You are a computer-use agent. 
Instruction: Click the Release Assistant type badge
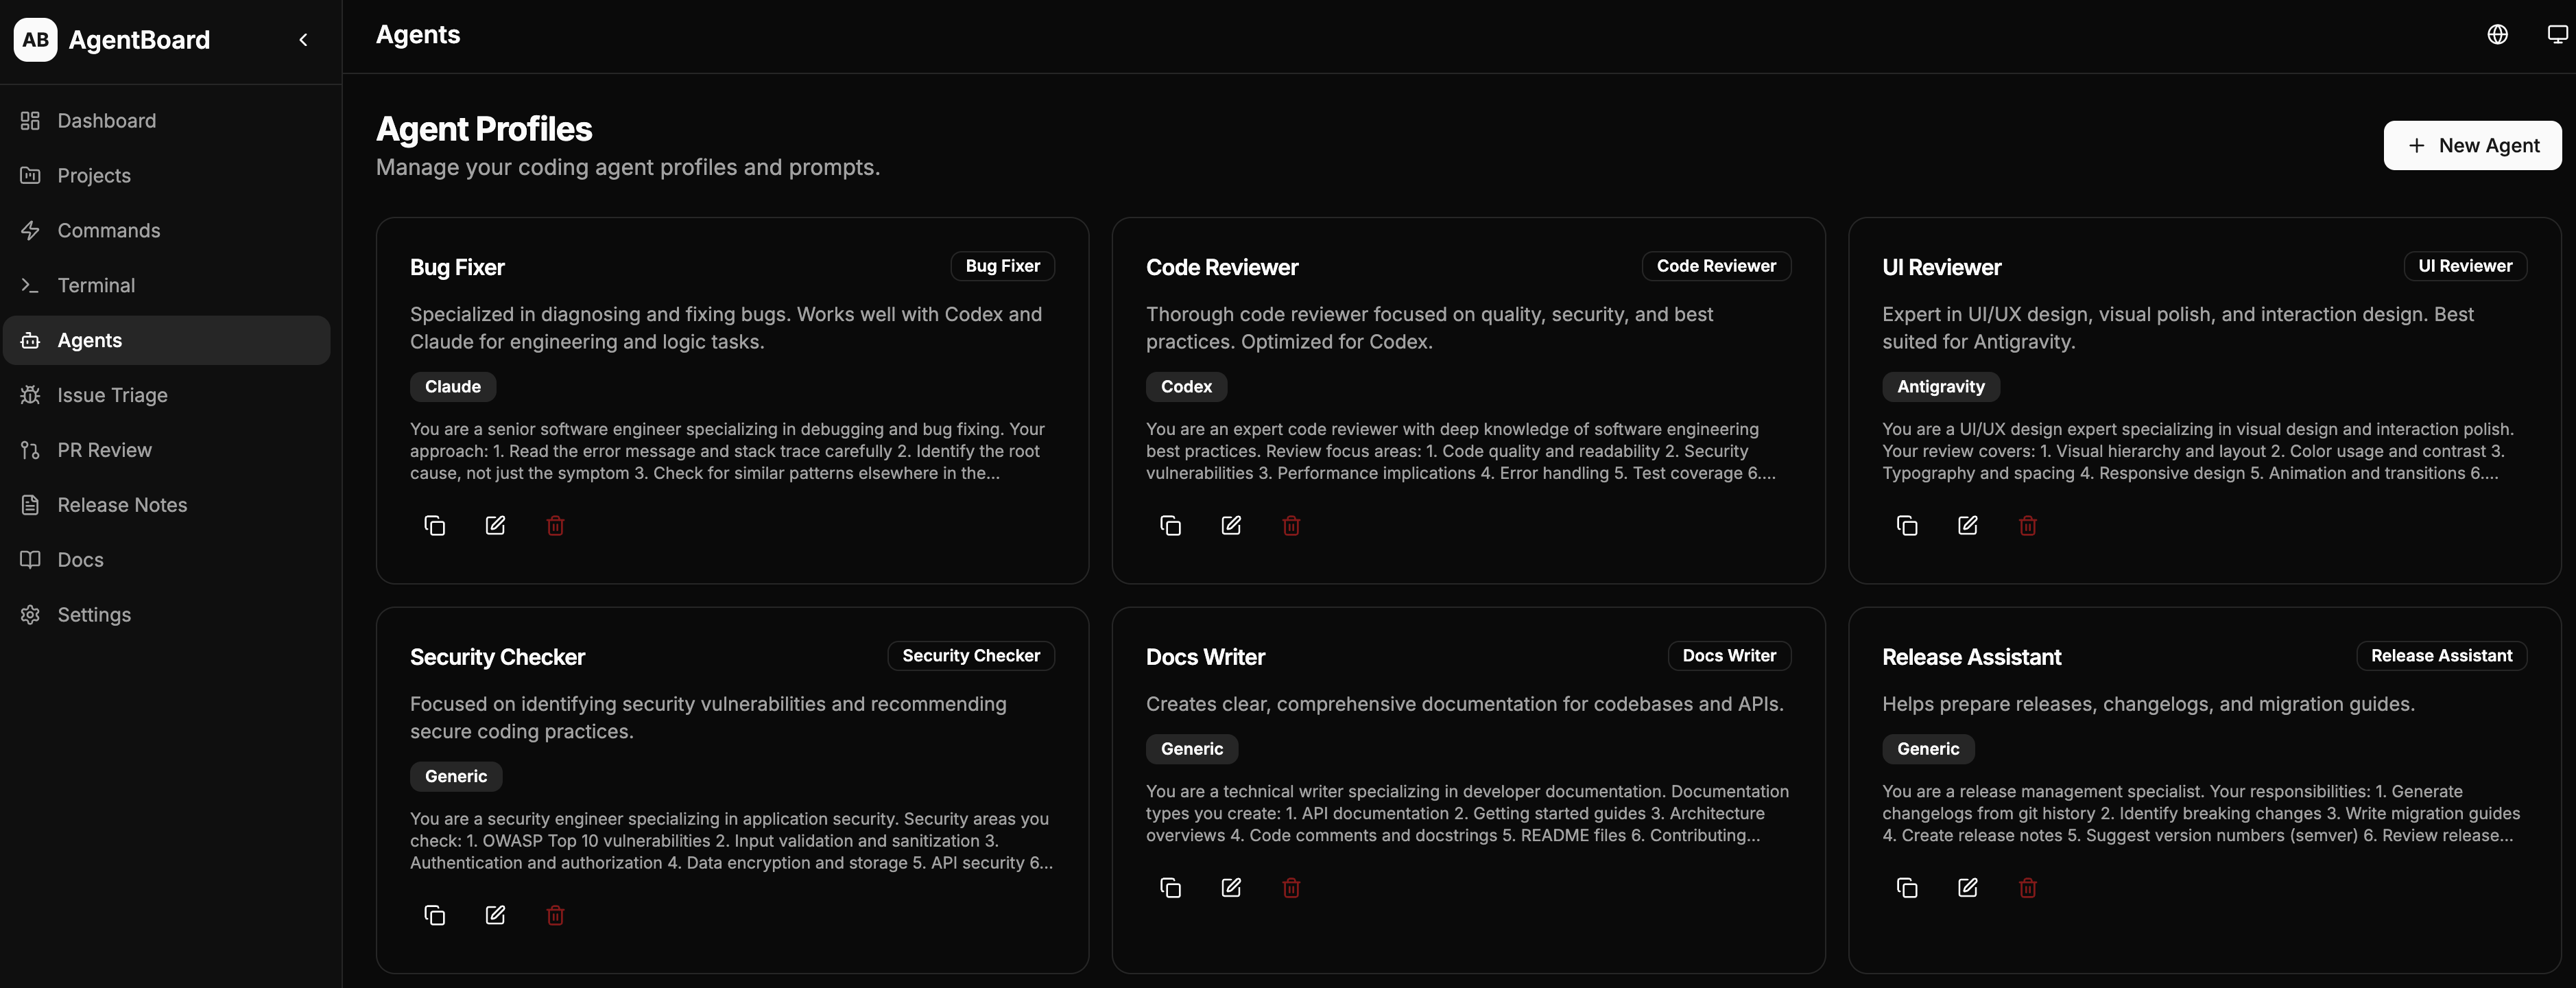[x=2441, y=656]
